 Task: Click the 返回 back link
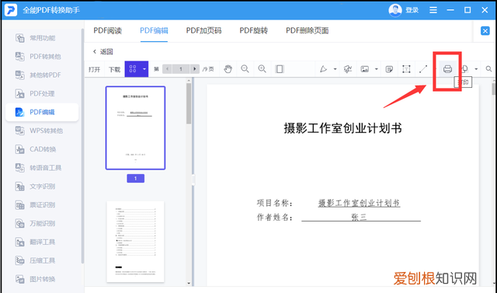point(103,51)
